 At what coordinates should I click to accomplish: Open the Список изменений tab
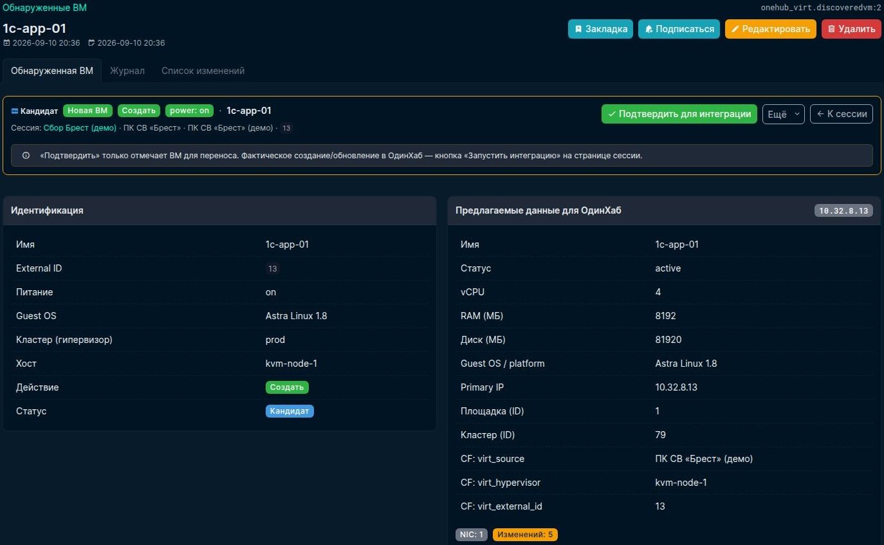203,71
